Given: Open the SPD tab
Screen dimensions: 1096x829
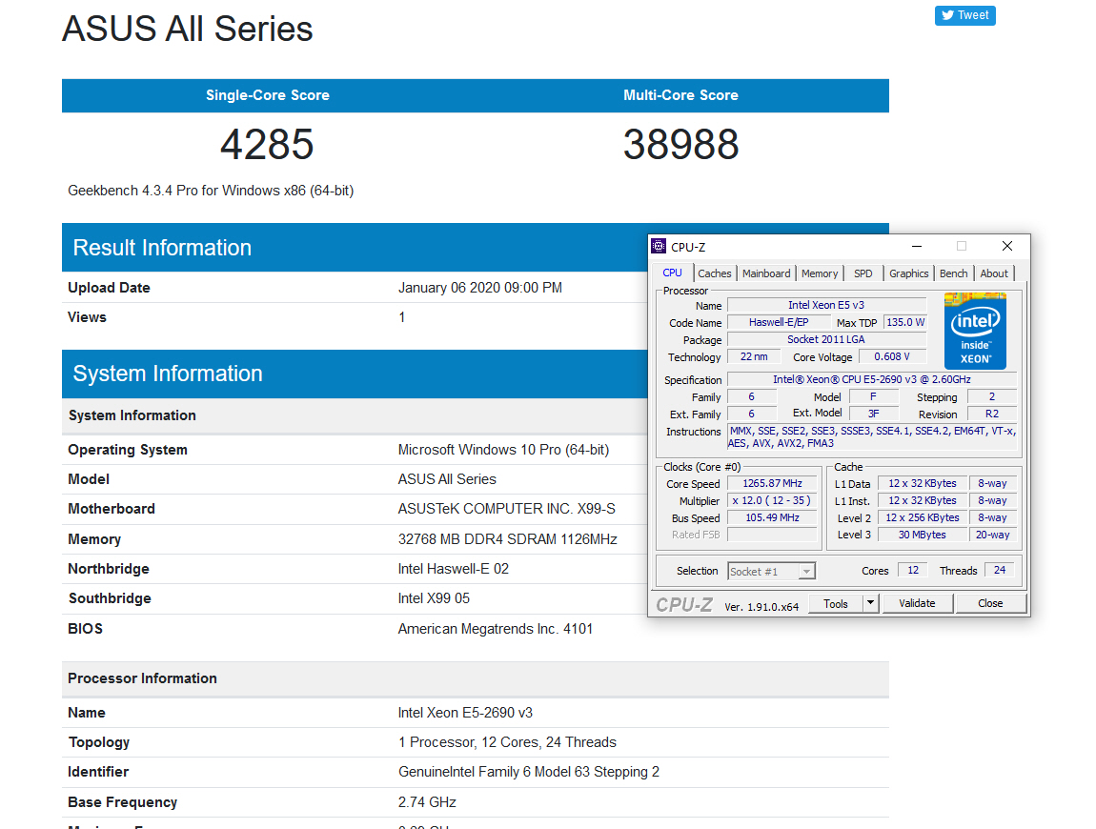Looking at the screenshot, I should point(863,273).
